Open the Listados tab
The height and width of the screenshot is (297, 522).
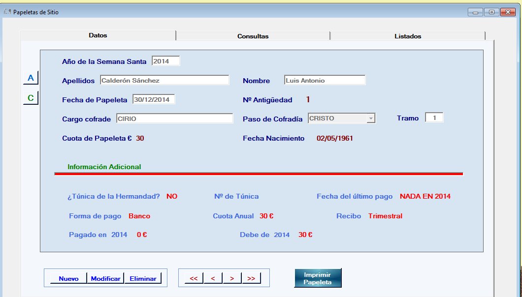point(407,36)
